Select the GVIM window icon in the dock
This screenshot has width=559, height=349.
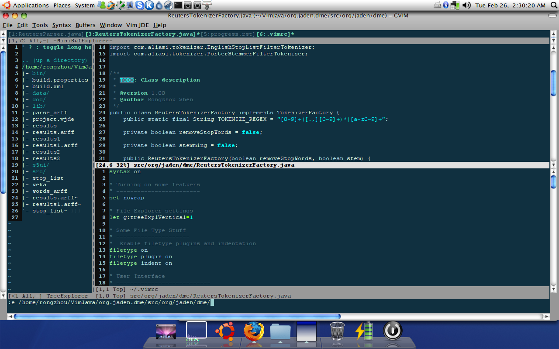(x=306, y=331)
